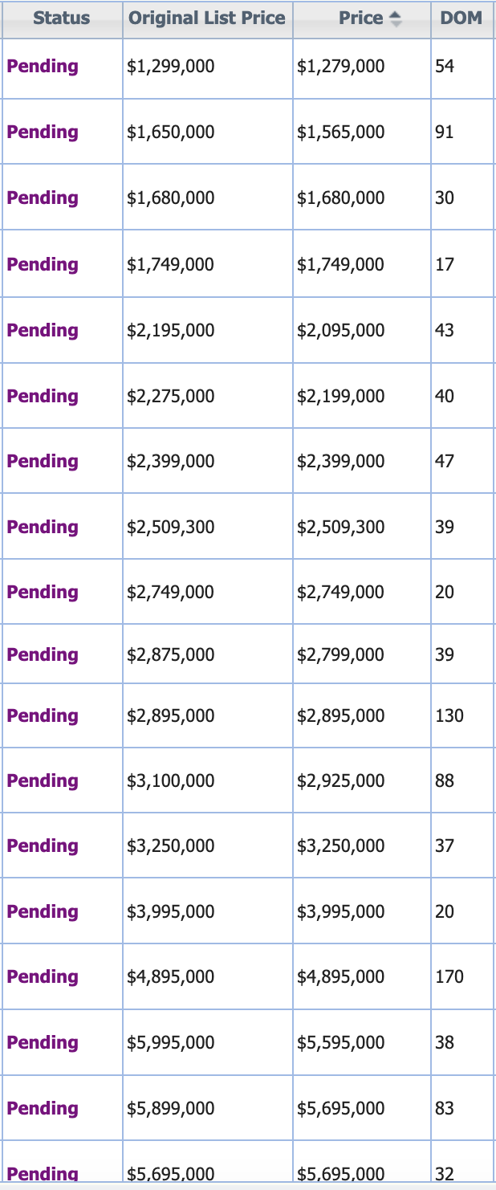Open the Pending listing with 170 DOM
496x1190 pixels.
43,976
